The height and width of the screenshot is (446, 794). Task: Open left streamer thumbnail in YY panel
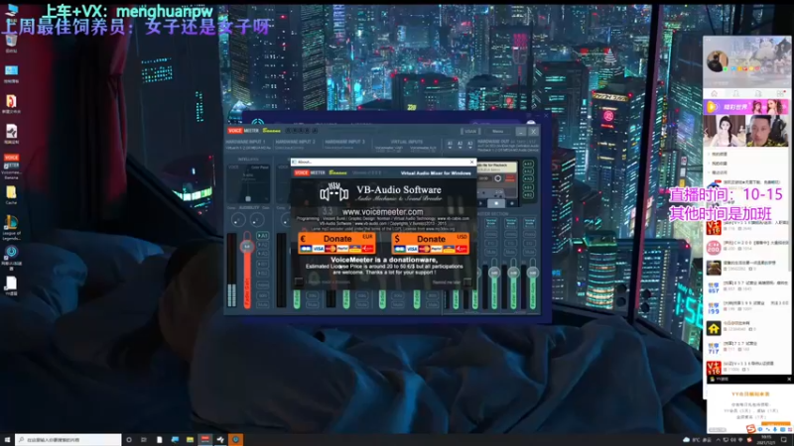(725, 131)
